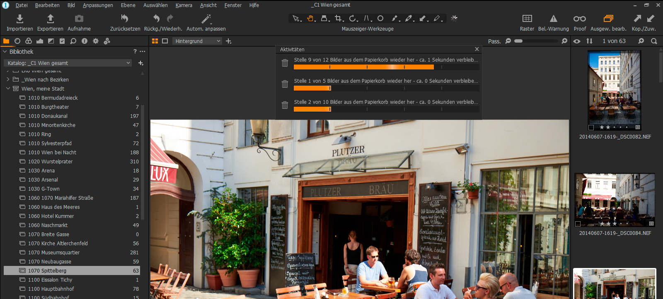663x299 pixels.
Task: Select the loupe trapezoid cursor tool
Action: (324, 18)
